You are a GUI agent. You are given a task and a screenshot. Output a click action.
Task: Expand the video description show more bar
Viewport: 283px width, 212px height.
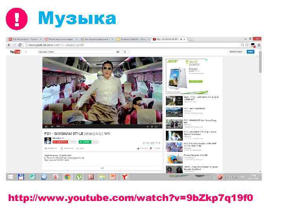pos(102,168)
